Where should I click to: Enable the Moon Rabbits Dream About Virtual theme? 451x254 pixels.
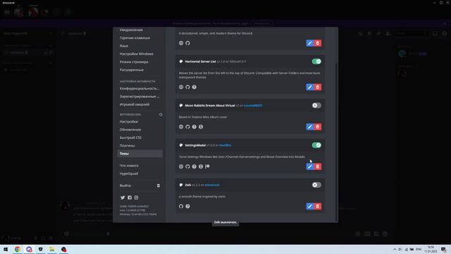coord(316,105)
